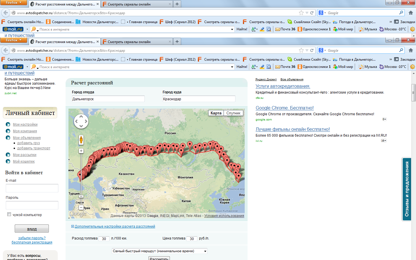
Task: Zoom out the map with minus button
Action: tap(81, 207)
